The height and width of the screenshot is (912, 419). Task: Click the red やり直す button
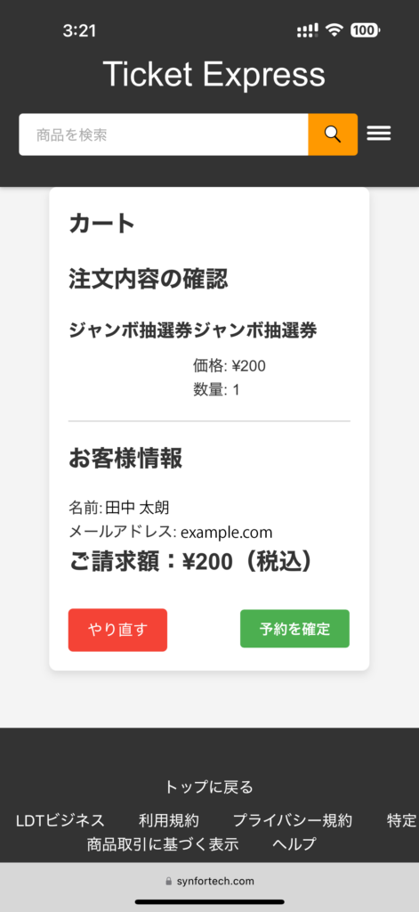coord(118,630)
